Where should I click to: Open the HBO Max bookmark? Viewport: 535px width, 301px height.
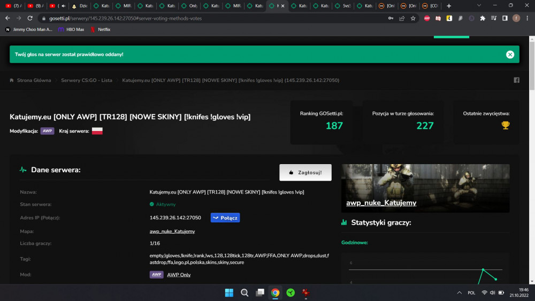pyautogui.click(x=71, y=29)
